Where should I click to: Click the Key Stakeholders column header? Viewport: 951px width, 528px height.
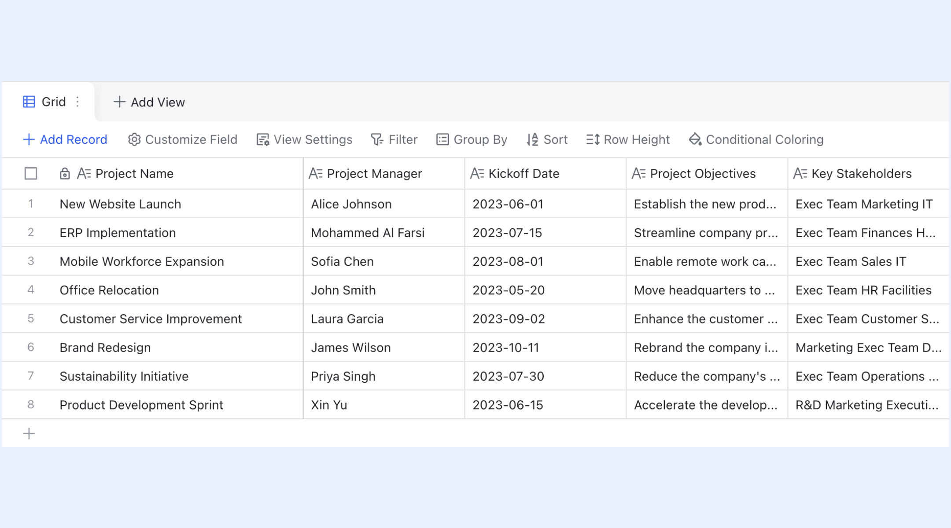point(869,173)
